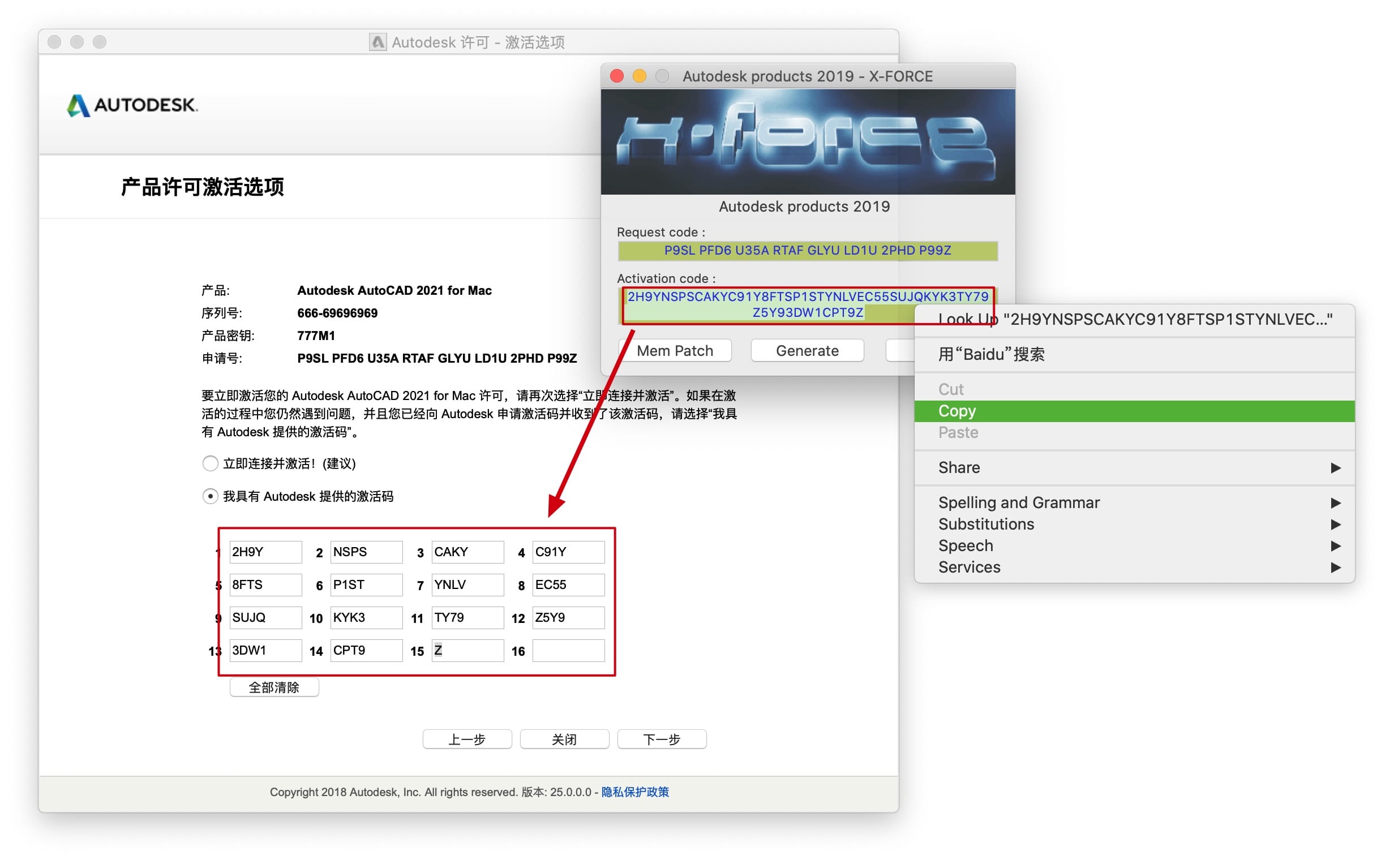Open the privacy policy link in the footer
Viewport: 1381px width, 860px height.
coord(635,792)
